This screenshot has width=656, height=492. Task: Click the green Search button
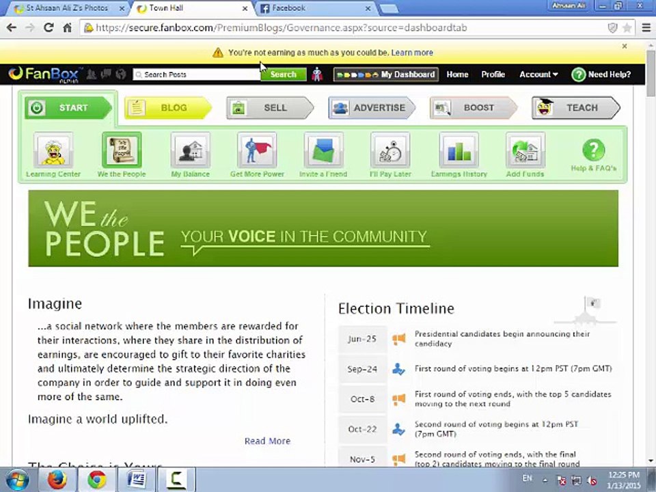coord(283,74)
